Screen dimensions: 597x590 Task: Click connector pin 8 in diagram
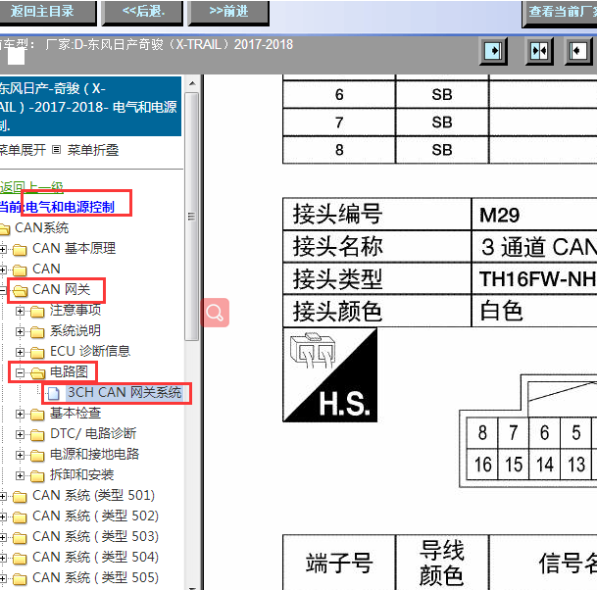pyautogui.click(x=482, y=433)
